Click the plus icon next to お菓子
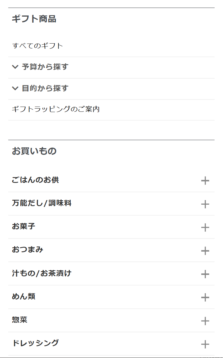 click(205, 227)
